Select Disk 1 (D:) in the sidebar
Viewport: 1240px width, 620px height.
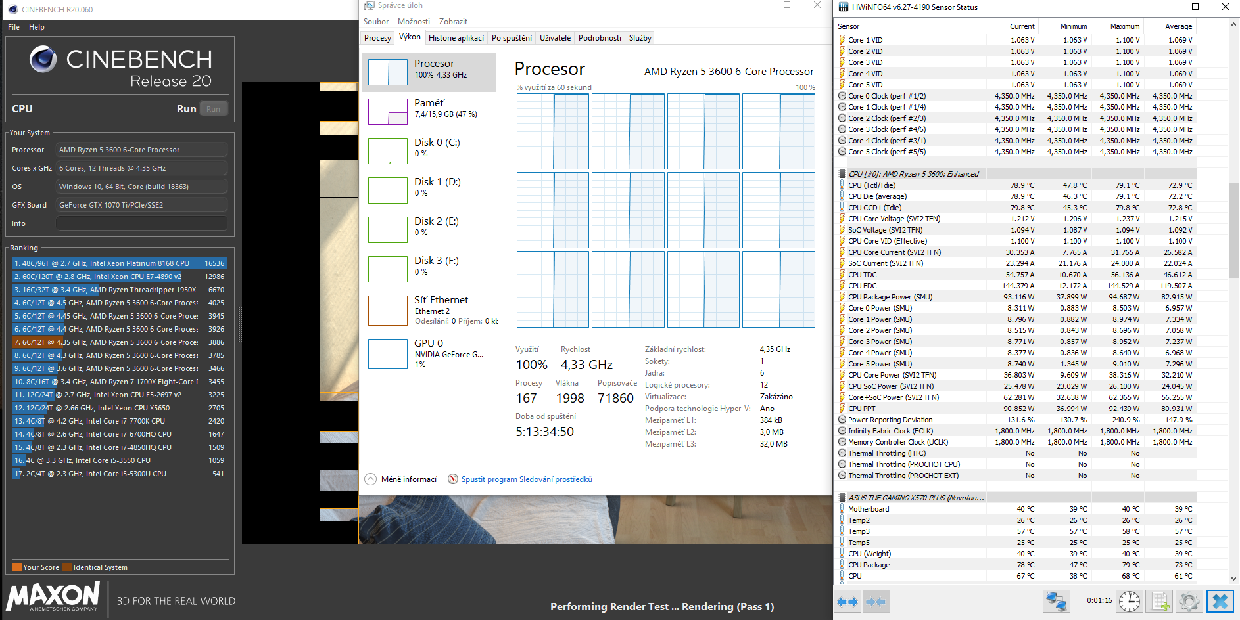coord(429,190)
